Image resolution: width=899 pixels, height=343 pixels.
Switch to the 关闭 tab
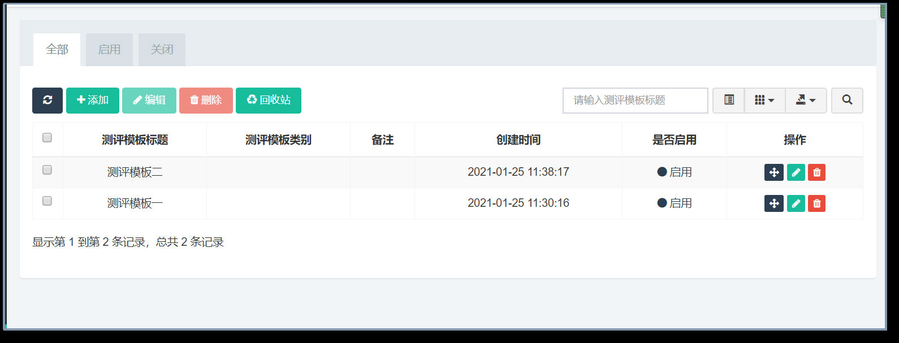(162, 50)
